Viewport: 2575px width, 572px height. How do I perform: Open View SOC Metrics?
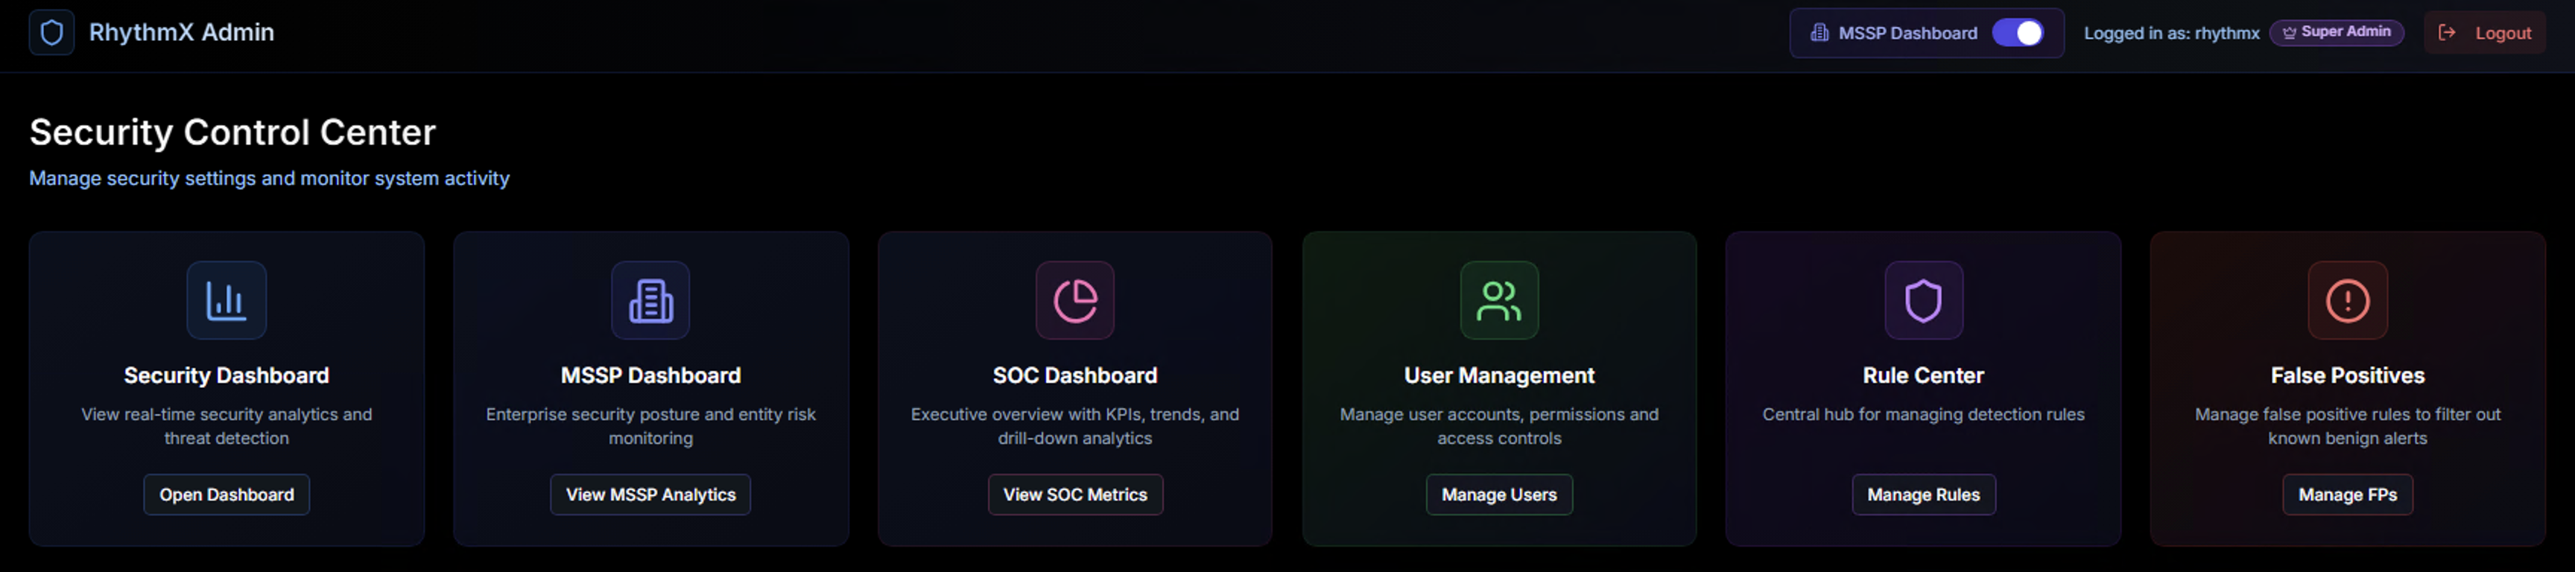pos(1074,495)
